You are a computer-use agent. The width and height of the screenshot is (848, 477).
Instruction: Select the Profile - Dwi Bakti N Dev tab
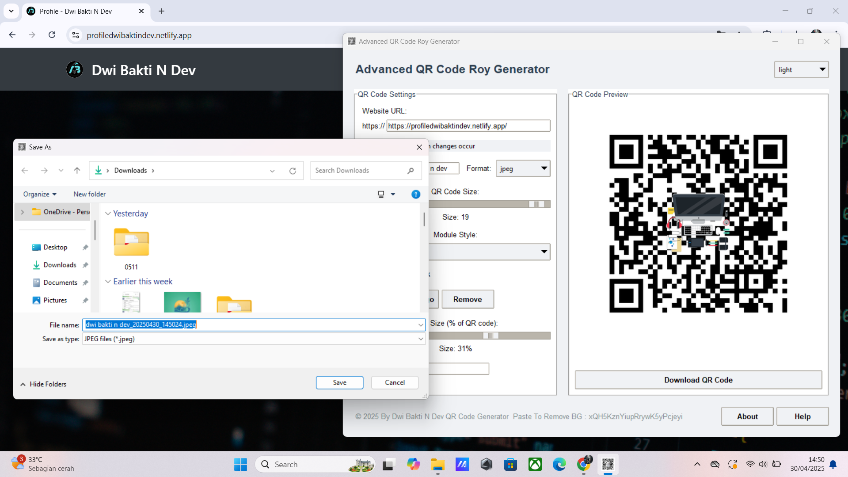[x=86, y=11]
